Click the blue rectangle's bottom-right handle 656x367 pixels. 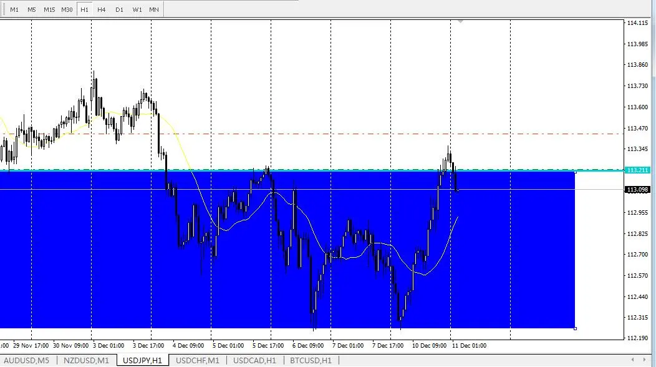pyautogui.click(x=576, y=328)
